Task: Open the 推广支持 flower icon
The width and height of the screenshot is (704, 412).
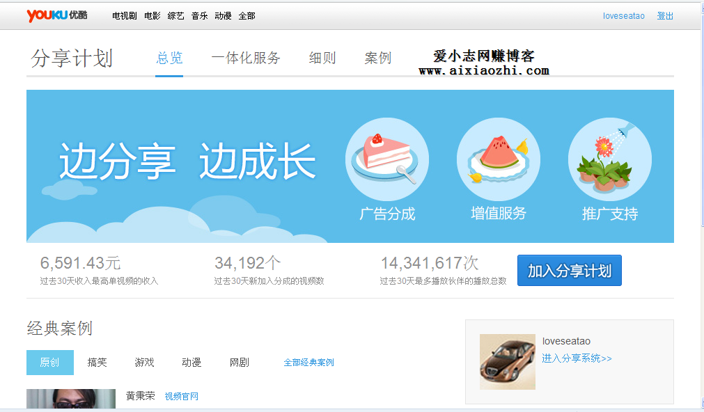Action: tap(610, 159)
